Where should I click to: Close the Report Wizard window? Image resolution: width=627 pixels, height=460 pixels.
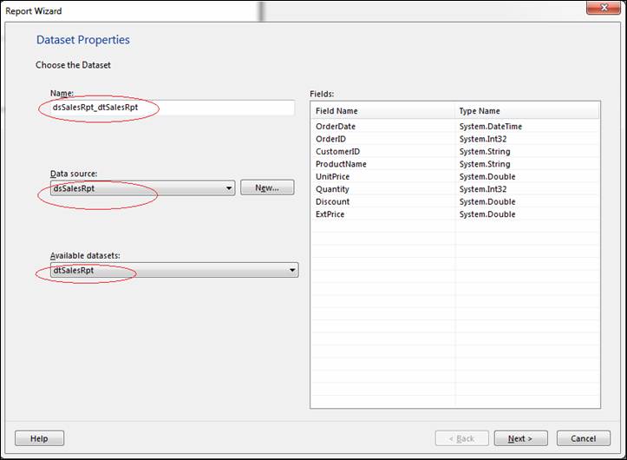(604, 8)
